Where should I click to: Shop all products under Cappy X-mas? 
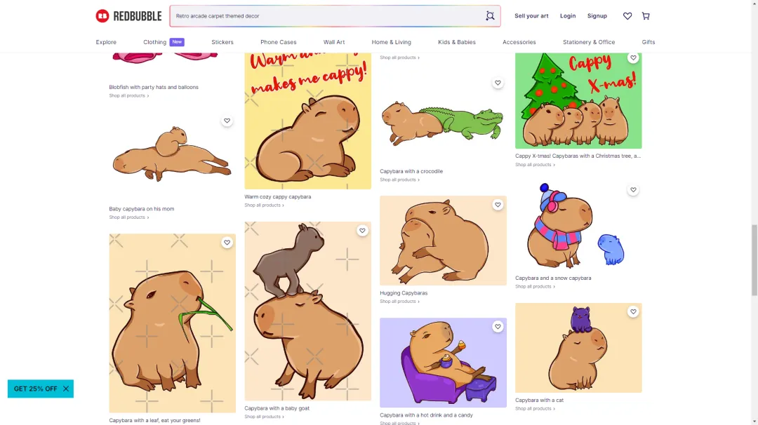[535, 165]
